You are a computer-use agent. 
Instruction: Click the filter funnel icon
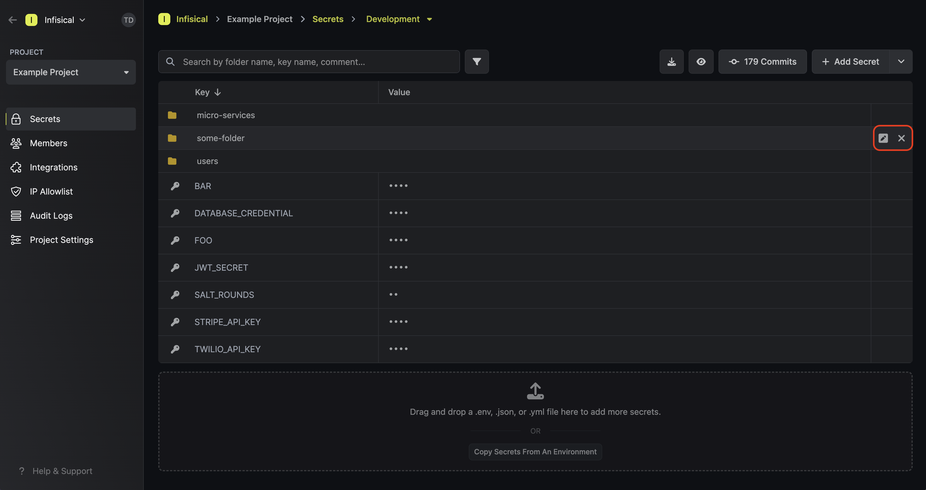point(477,61)
